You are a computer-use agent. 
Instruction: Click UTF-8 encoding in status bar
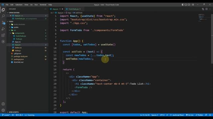point(162,115)
